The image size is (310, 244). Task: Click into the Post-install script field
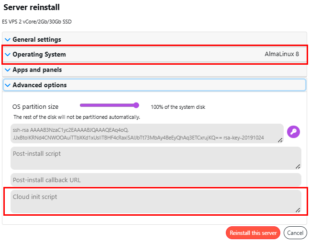click(153, 158)
